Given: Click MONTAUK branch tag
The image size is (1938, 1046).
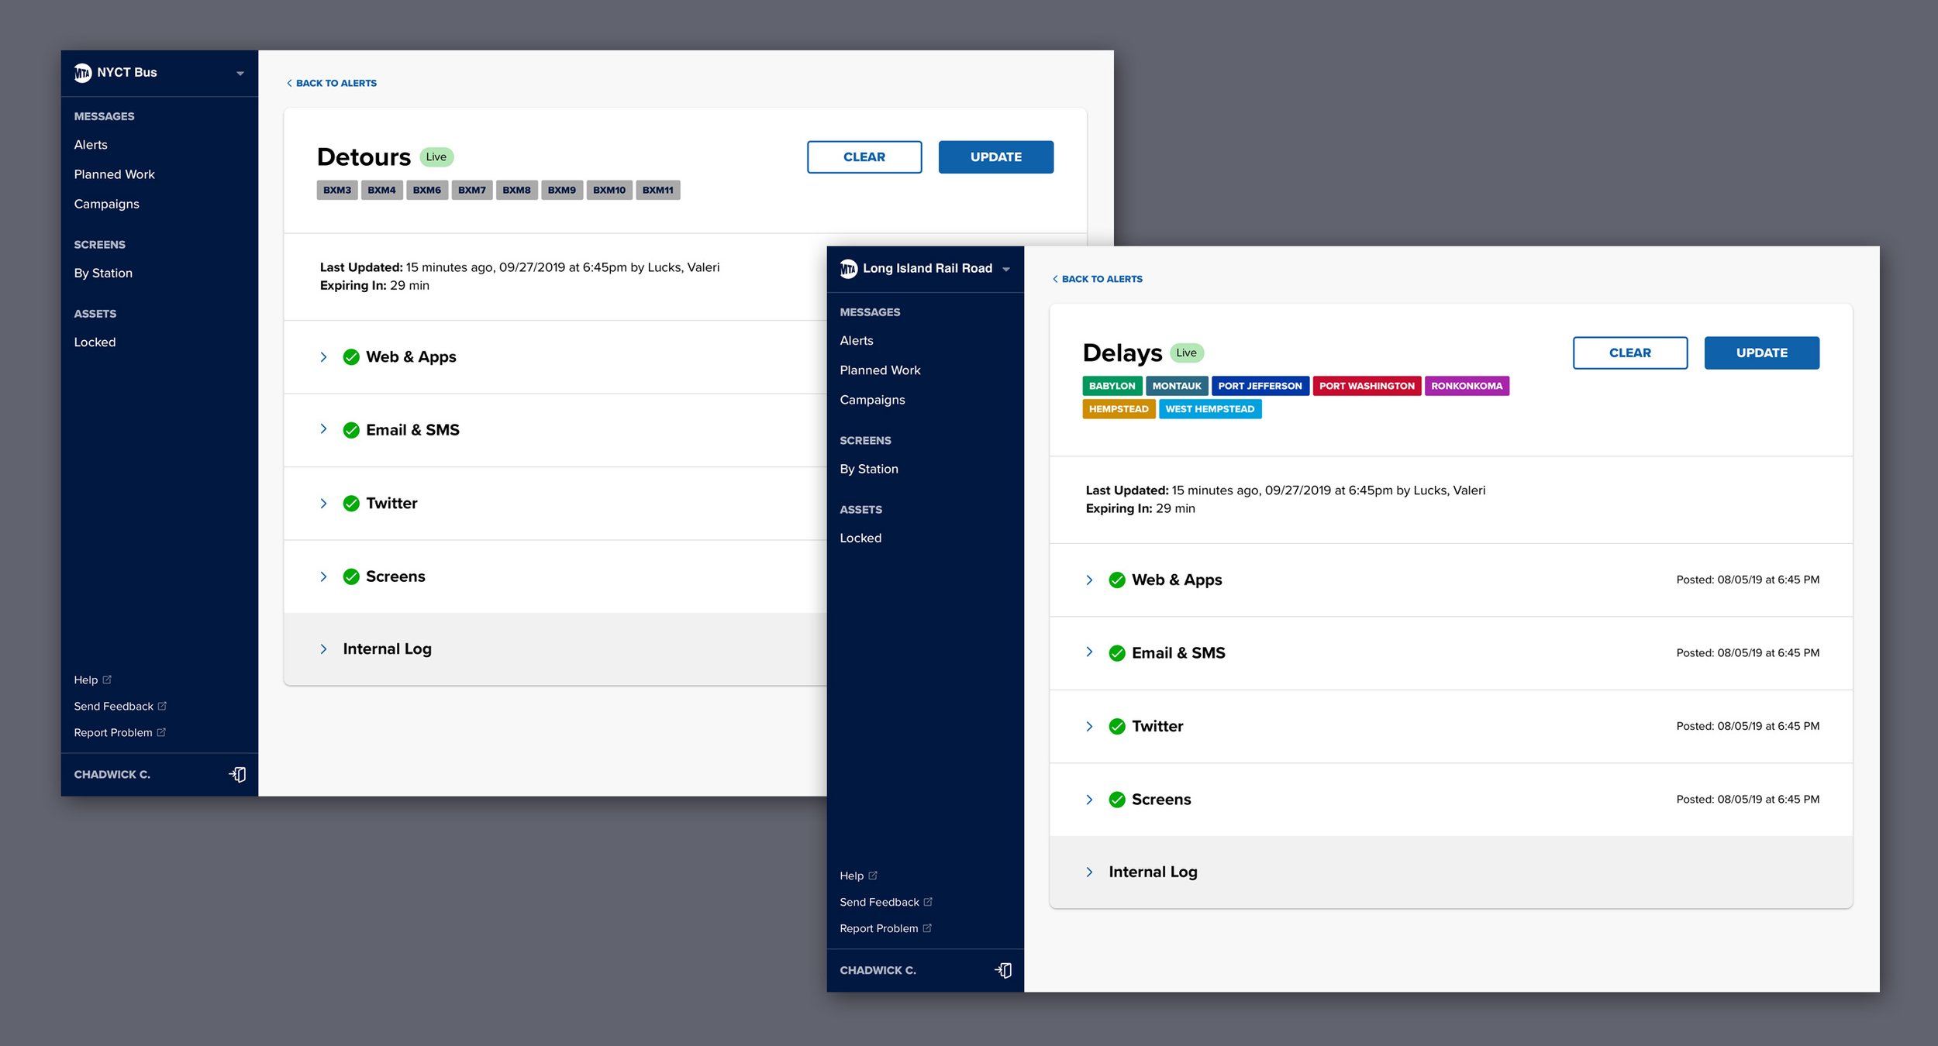Looking at the screenshot, I should point(1177,387).
